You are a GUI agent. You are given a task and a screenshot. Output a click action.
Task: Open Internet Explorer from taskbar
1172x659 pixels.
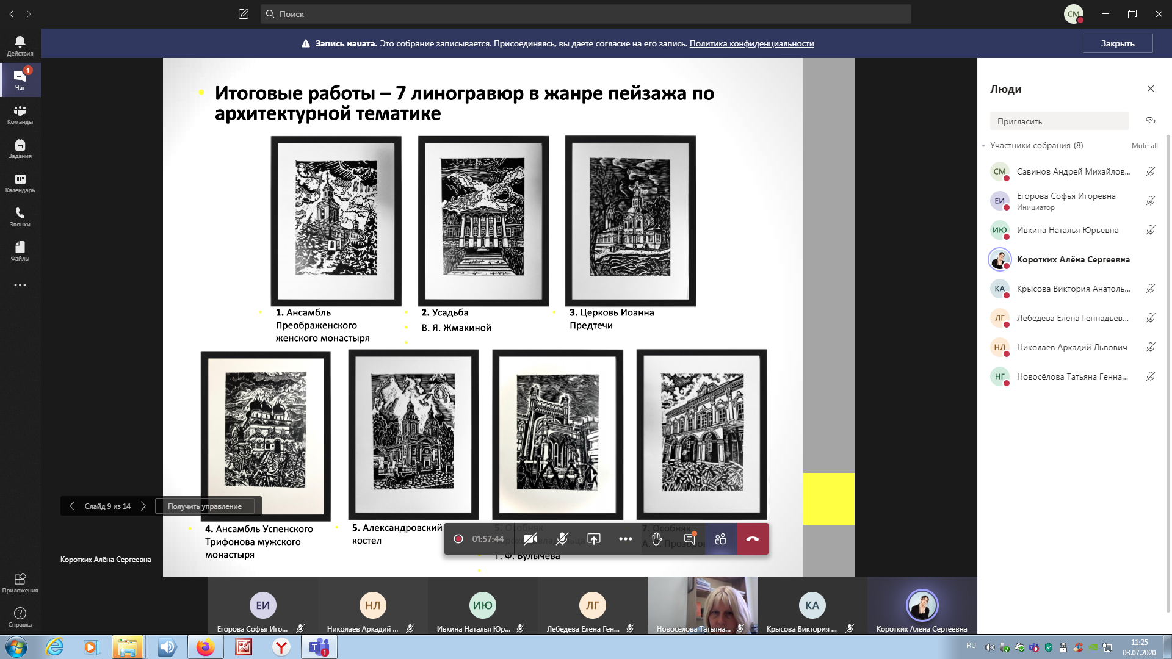pos(55,647)
